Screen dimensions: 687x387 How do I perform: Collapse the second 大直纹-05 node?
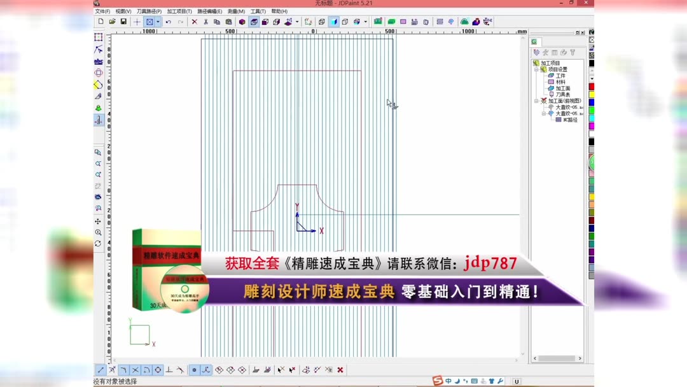point(544,113)
